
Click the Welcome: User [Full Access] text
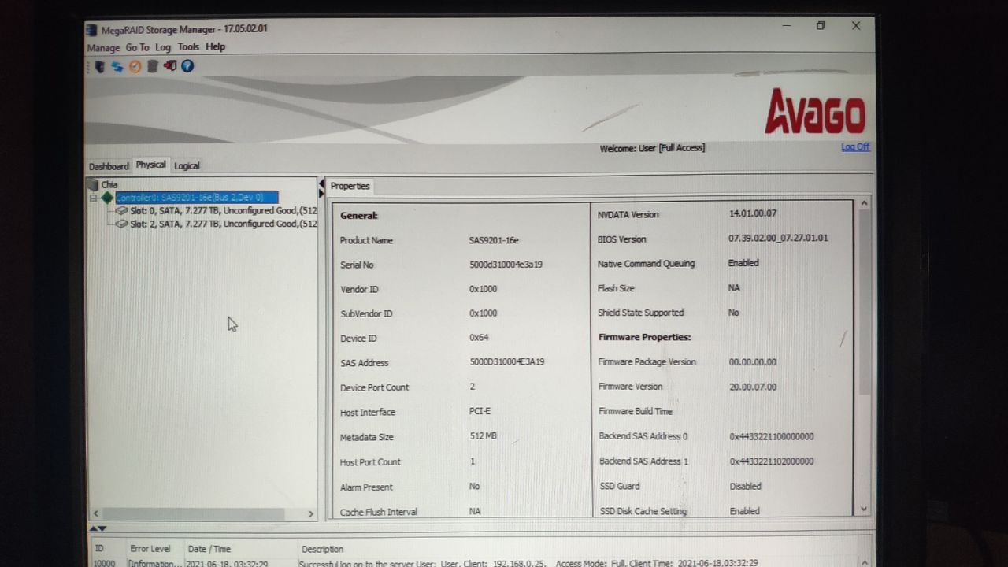[x=652, y=148]
